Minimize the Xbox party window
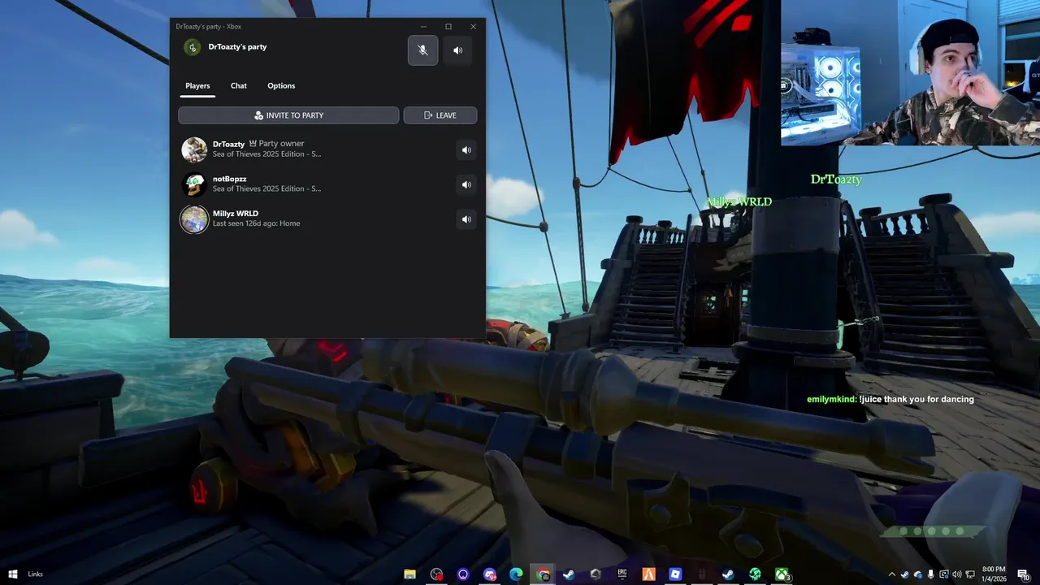Viewport: 1040px width, 585px height. (x=423, y=27)
